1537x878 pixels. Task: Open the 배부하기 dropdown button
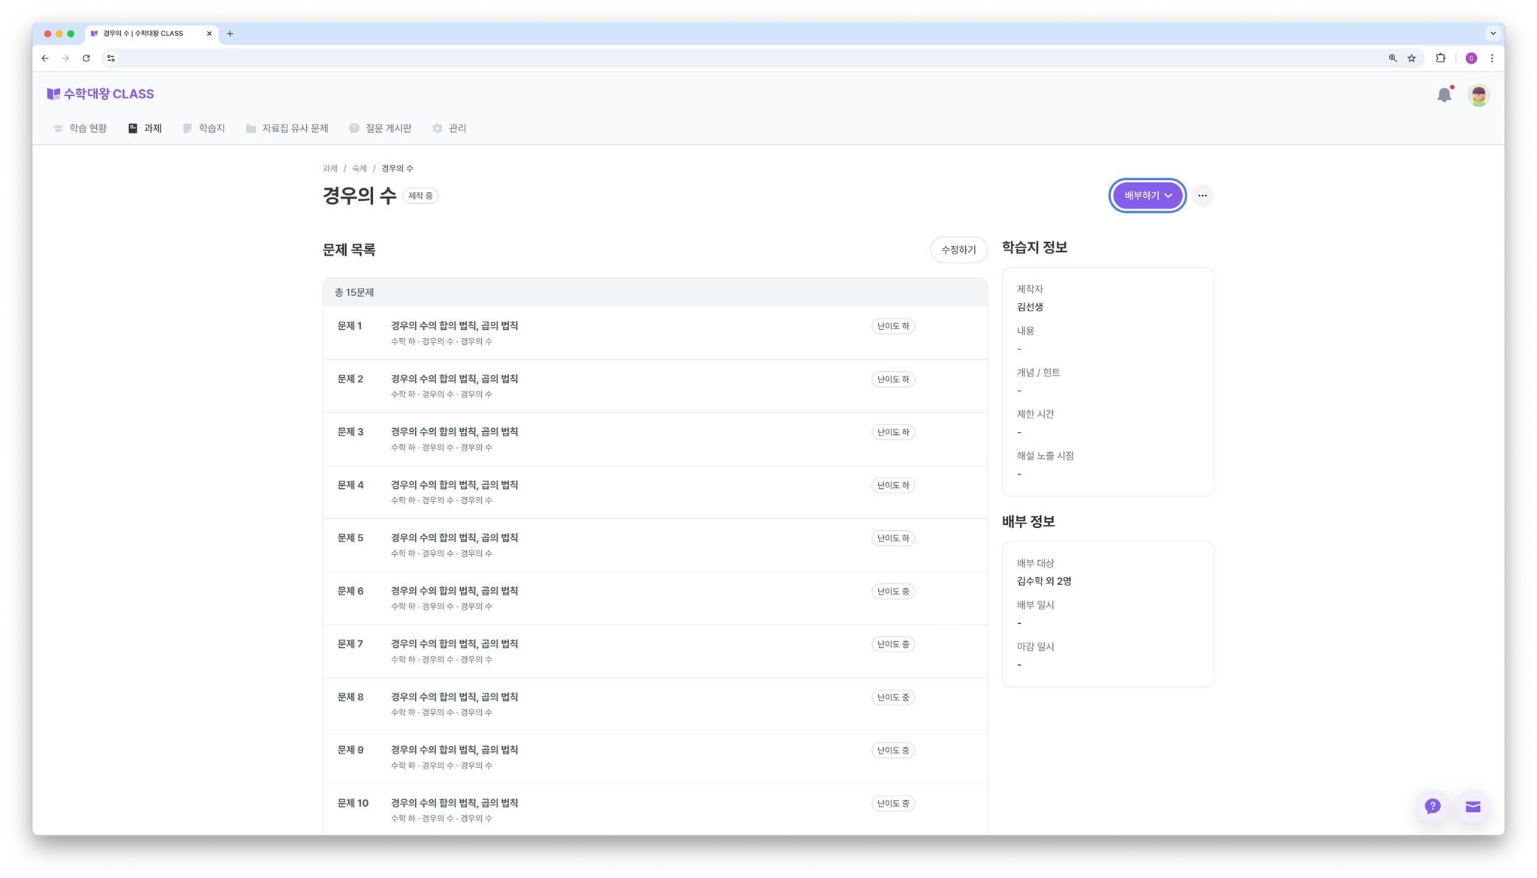coord(1147,196)
